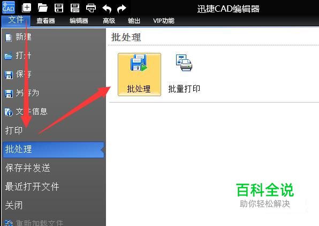The height and width of the screenshot is (226, 319).
Task: Undo last action with left arrow
Action: 107,9
